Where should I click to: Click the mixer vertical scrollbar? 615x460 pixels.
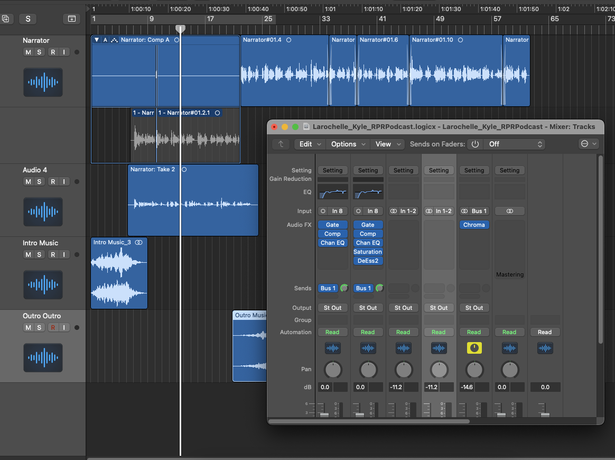pos(600,250)
